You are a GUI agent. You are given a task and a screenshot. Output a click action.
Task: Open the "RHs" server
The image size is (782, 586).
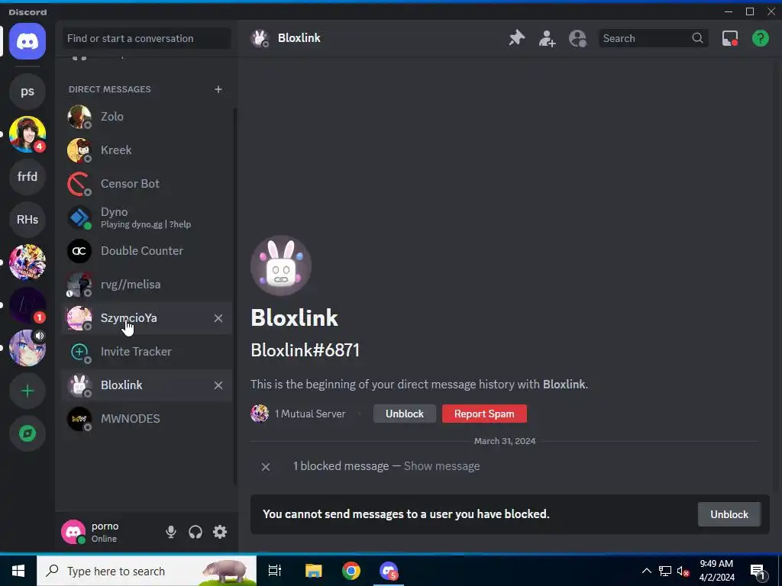pyautogui.click(x=27, y=219)
